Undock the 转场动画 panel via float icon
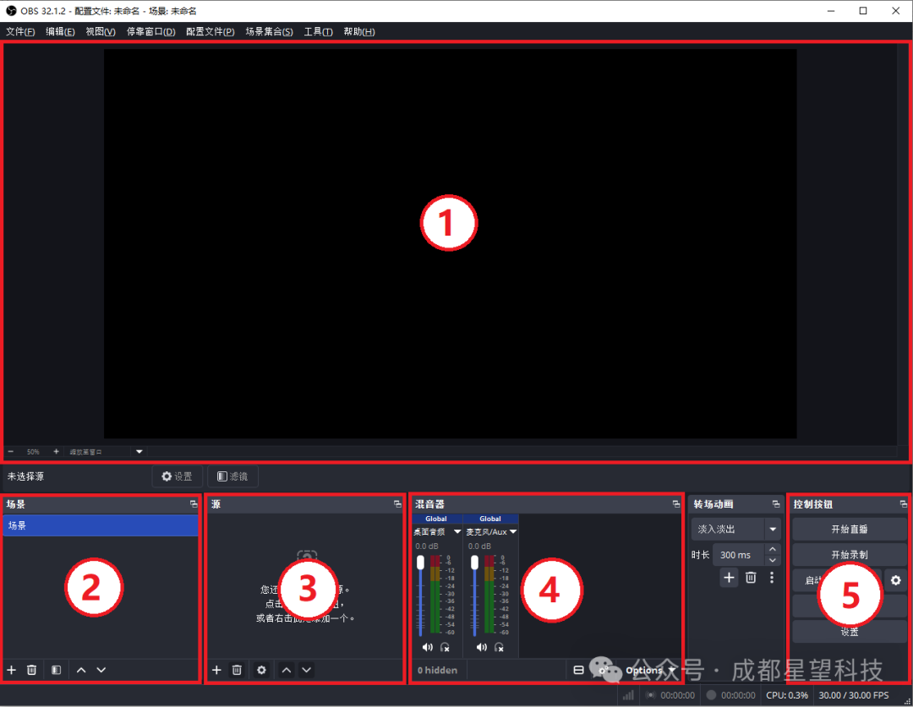Image resolution: width=913 pixels, height=707 pixels. [775, 504]
